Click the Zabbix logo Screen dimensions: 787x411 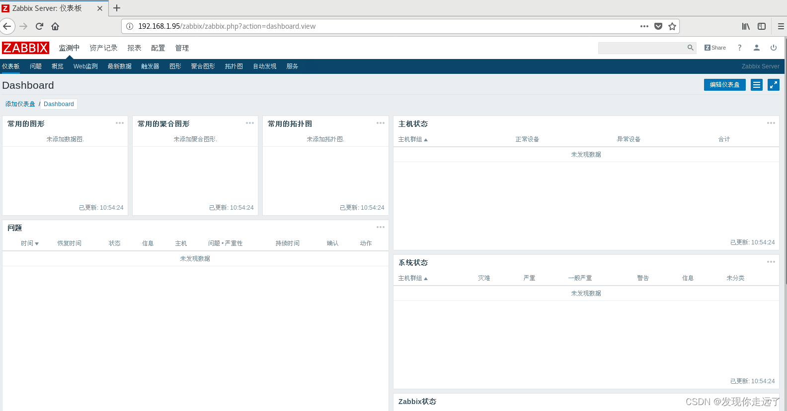pyautogui.click(x=25, y=48)
